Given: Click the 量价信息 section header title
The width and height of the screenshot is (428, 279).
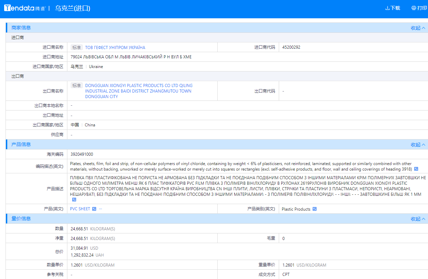Looking at the screenshot, I should click(x=21, y=219).
